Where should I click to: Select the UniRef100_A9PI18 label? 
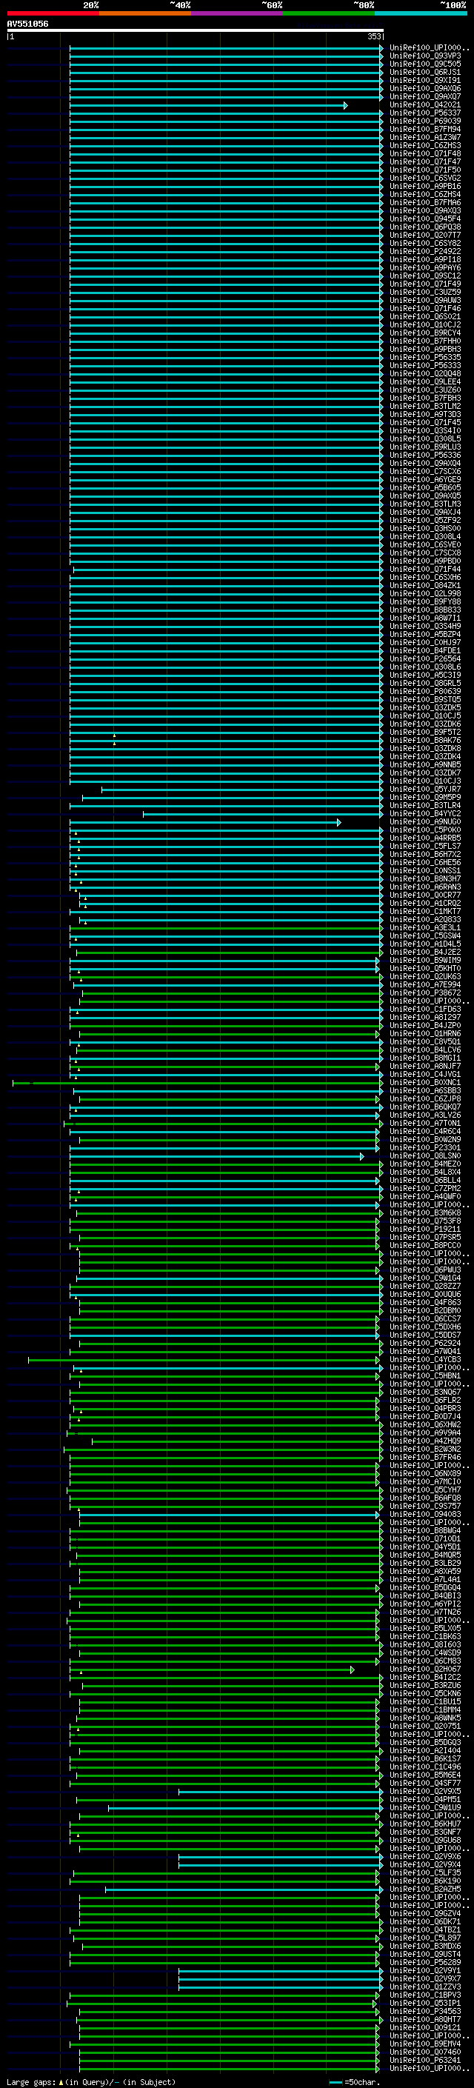coord(425,259)
